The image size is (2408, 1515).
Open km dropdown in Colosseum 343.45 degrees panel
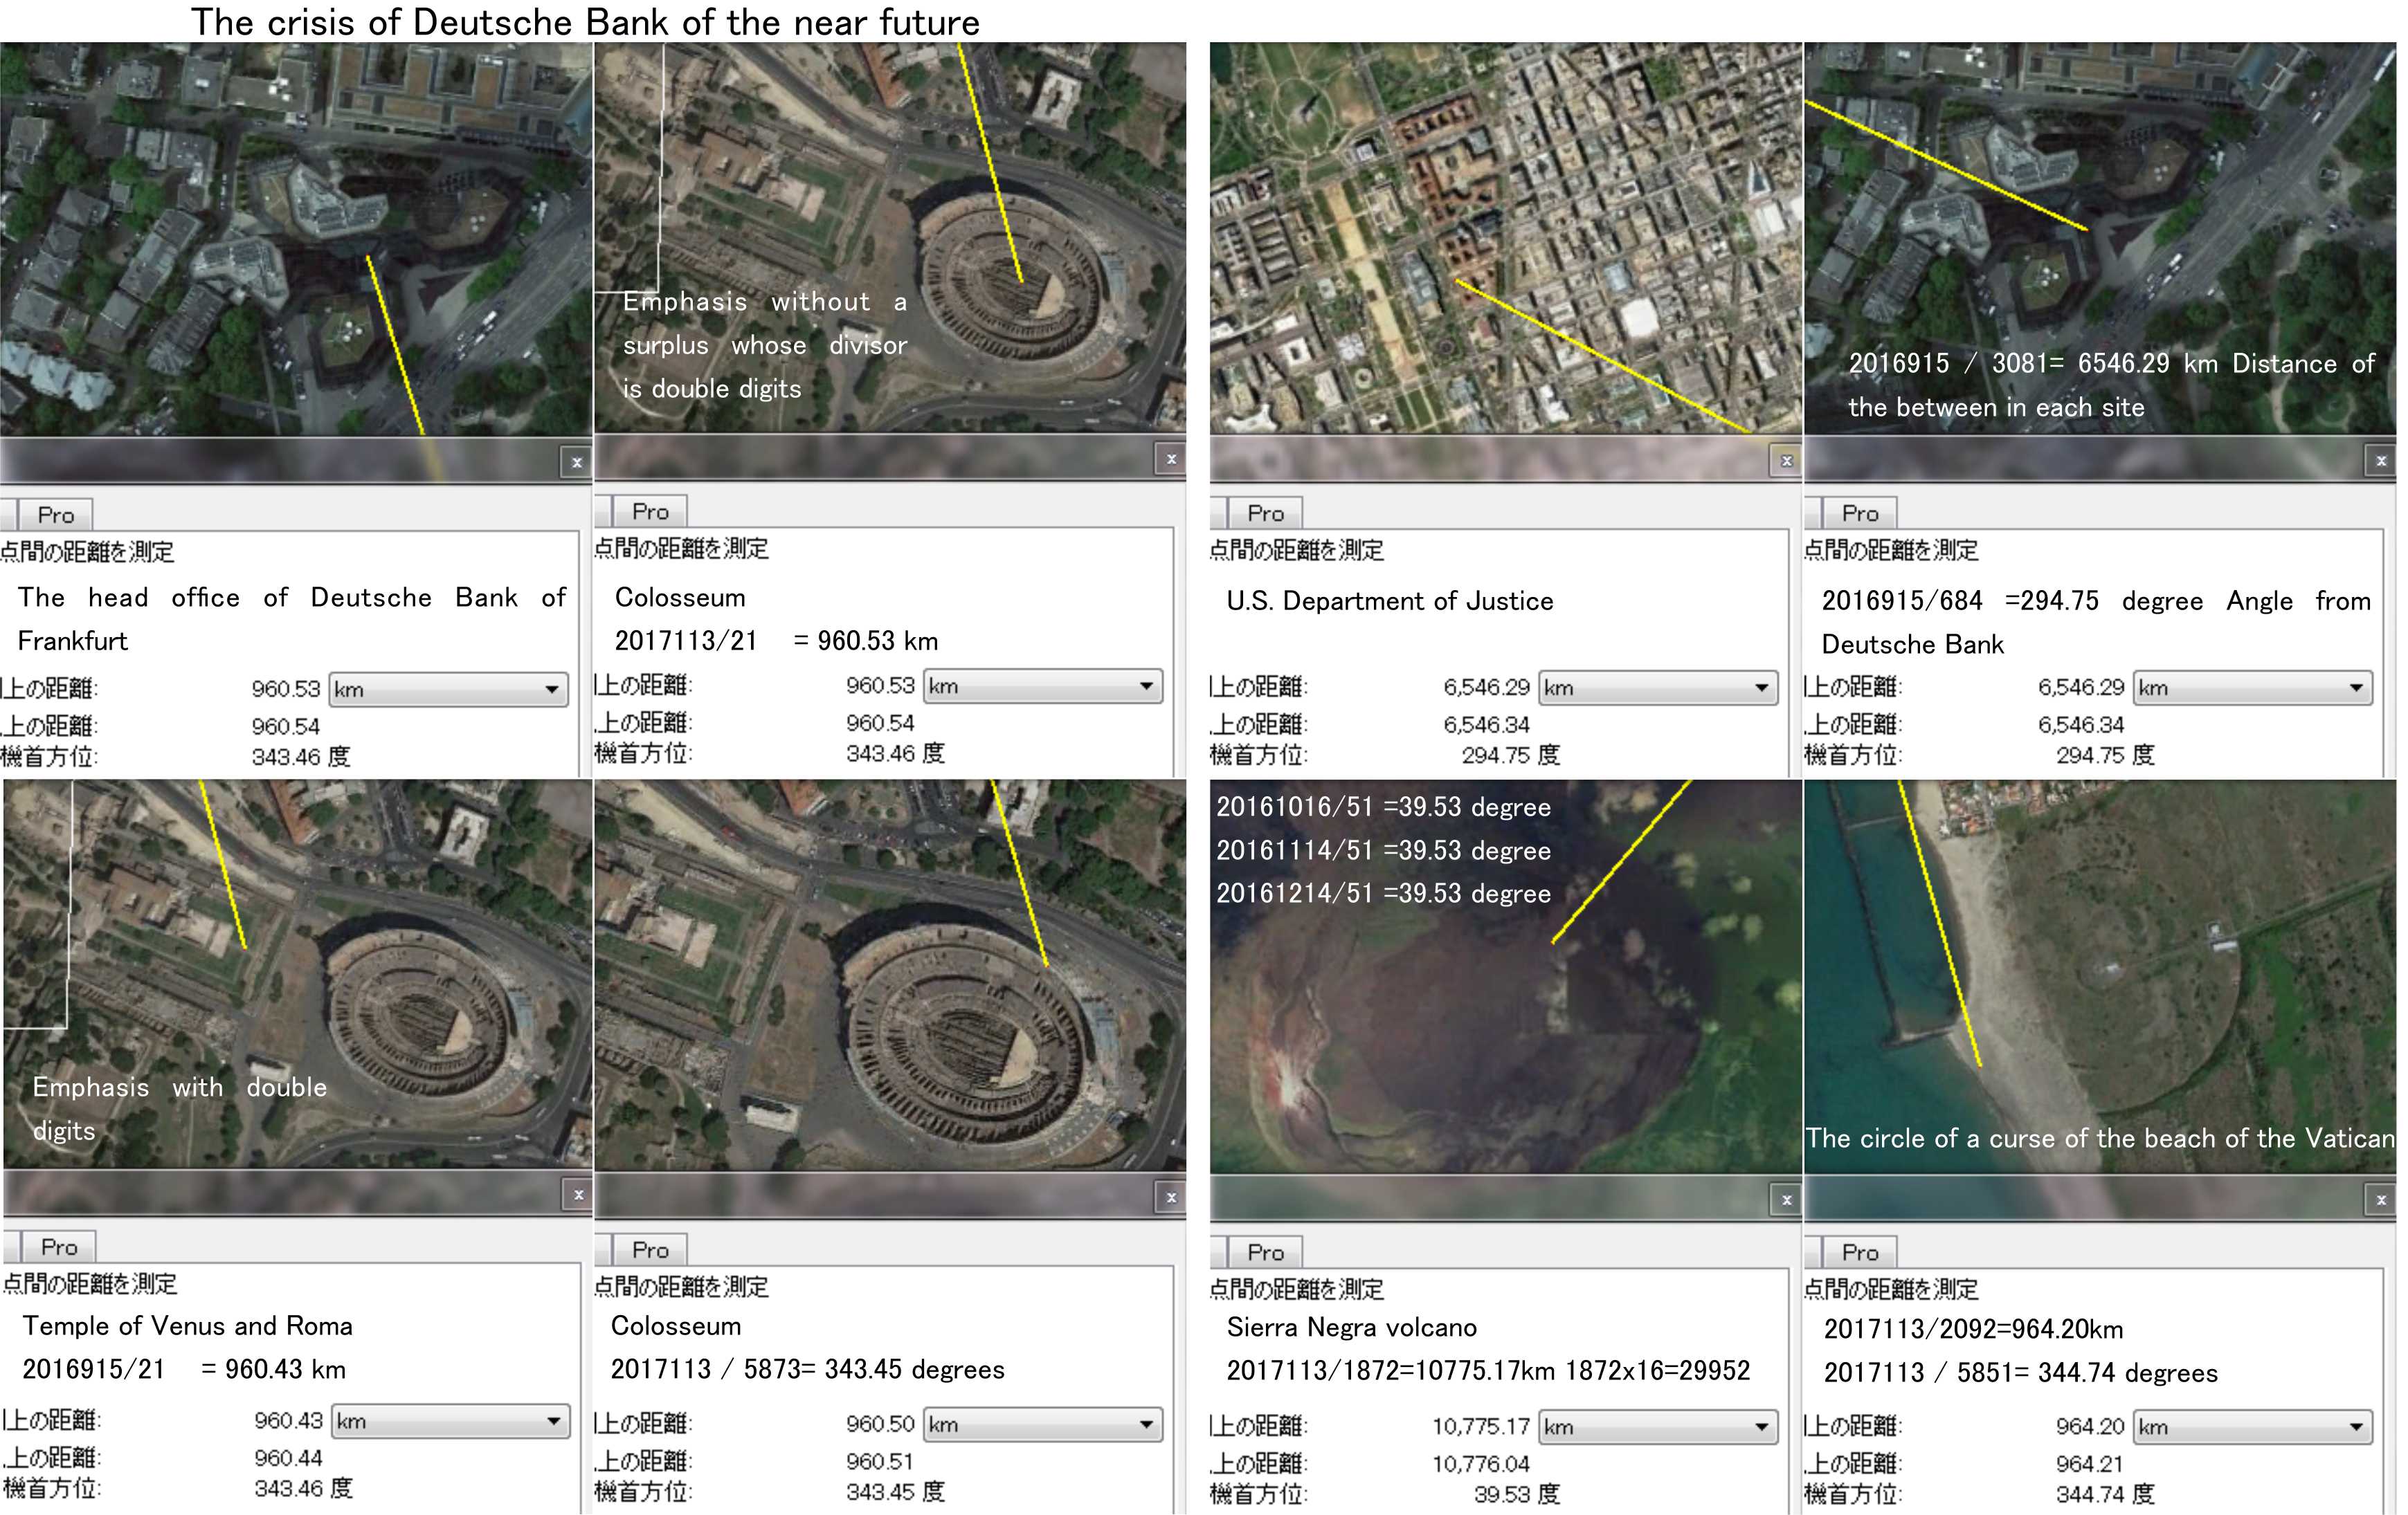(1043, 1424)
